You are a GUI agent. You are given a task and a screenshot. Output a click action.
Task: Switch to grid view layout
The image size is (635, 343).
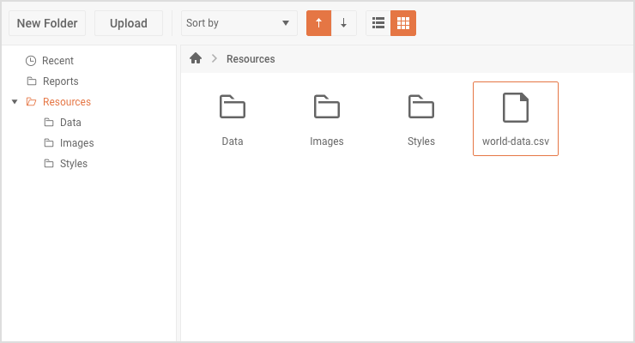pos(403,23)
